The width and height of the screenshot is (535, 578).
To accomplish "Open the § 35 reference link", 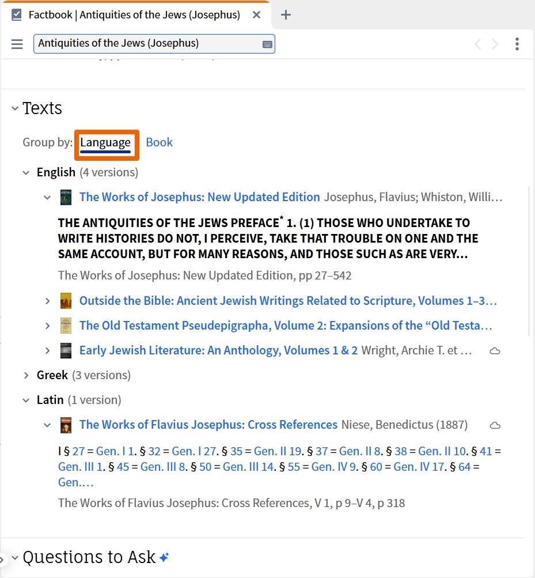I will pyautogui.click(x=236, y=451).
